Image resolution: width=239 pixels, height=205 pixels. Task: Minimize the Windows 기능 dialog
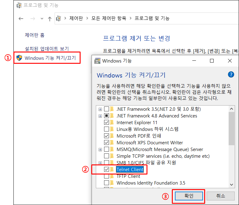coord(194,61)
